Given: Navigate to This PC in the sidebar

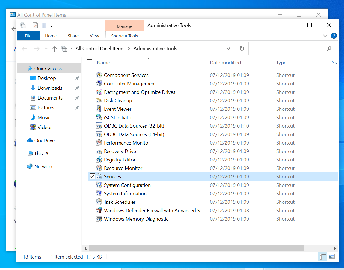Looking at the screenshot, I should (42, 153).
